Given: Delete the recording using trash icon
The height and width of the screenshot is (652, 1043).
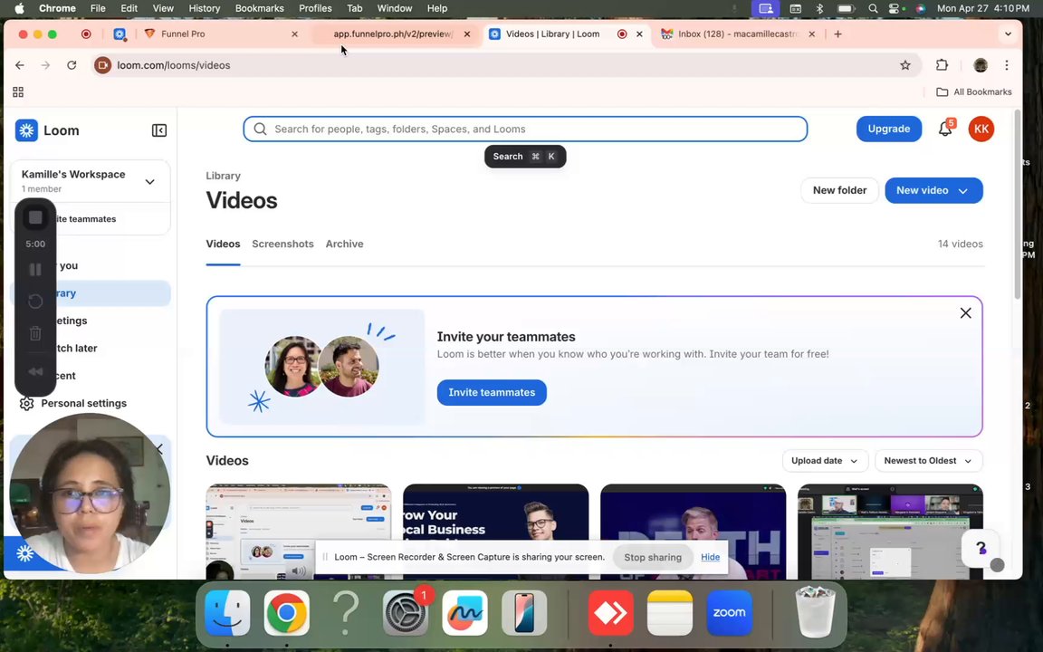Looking at the screenshot, I should [36, 333].
